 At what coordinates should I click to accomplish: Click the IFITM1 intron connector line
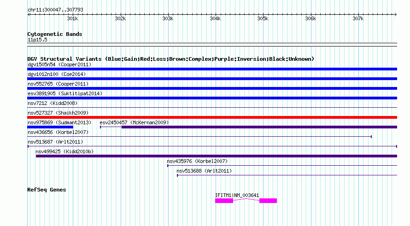coord(246,199)
